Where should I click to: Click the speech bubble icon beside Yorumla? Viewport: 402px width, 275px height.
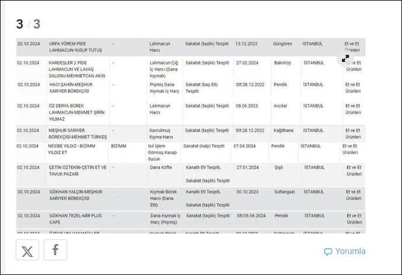pyautogui.click(x=328, y=252)
